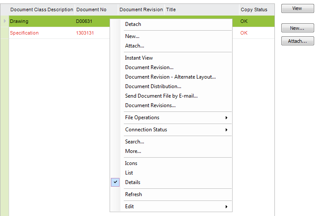The height and width of the screenshot is (216, 315).
Task: Open Document Revision... menu entry
Action: (x=149, y=67)
